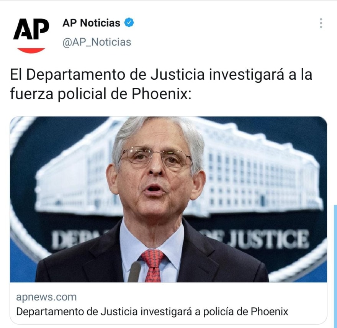Image resolution: width=337 pixels, height=328 pixels.
Task: Click the microphone in the preview photo
Action: (134, 272)
